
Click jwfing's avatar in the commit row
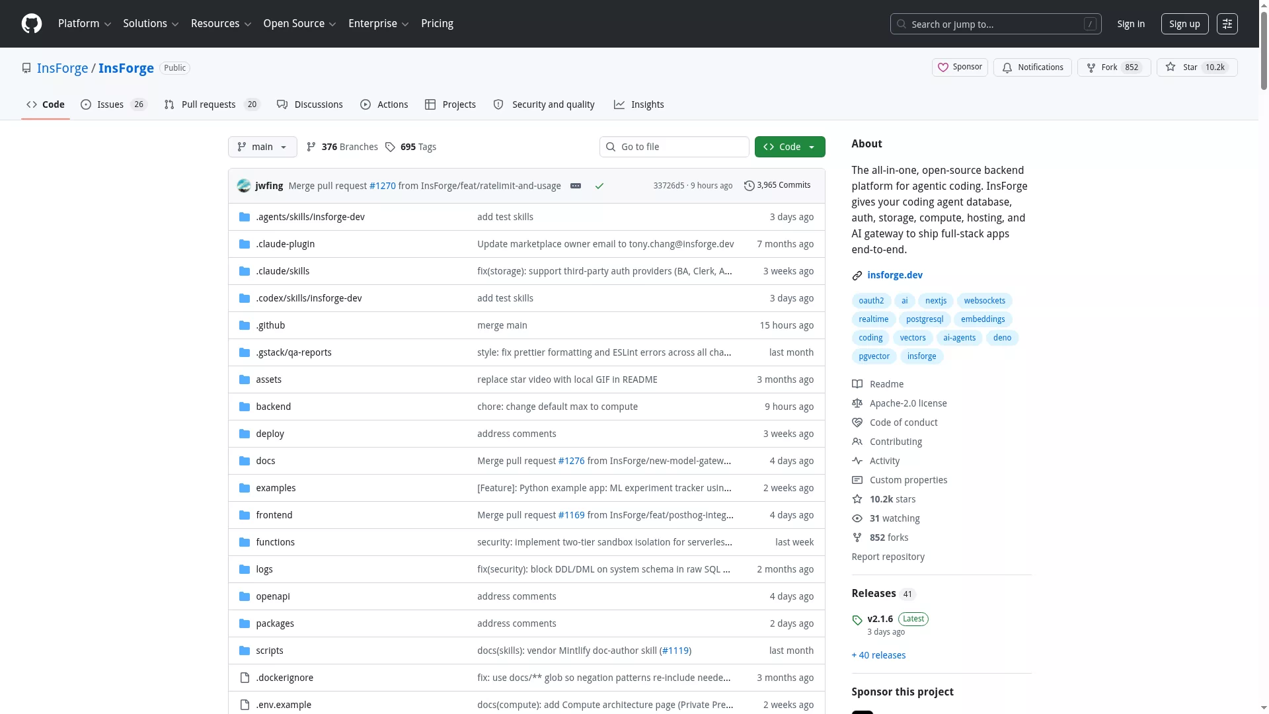(244, 186)
